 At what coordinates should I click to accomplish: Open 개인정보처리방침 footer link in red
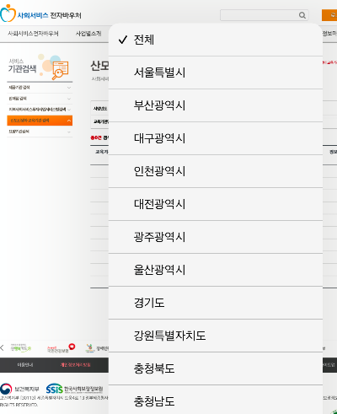point(76,365)
